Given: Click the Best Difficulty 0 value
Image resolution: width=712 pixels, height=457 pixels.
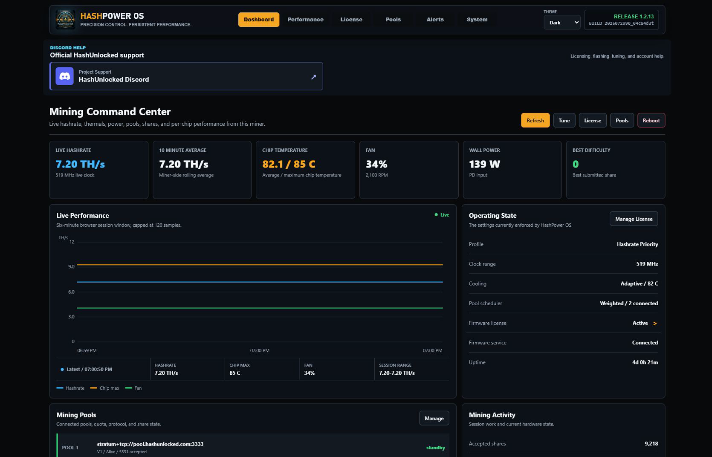Looking at the screenshot, I should coord(576,164).
